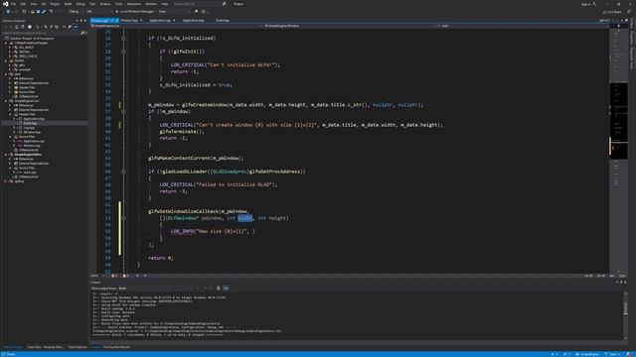Click the Solution Explorer properties wrench icon
The image size is (636, 357).
click(70, 27)
